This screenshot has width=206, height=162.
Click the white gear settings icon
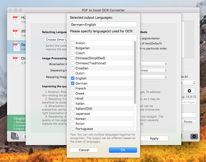[189, 91]
